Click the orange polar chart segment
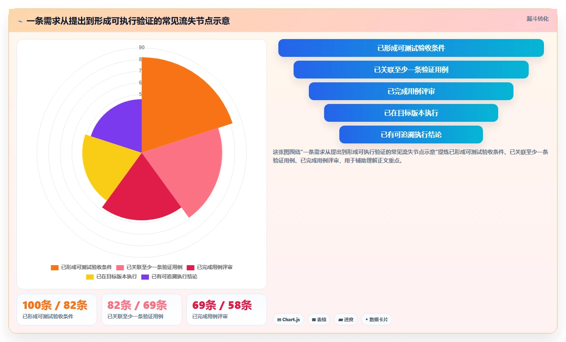 tap(178, 102)
